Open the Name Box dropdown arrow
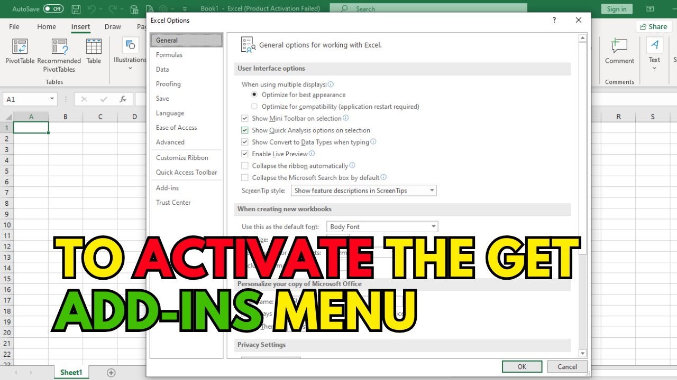677x380 pixels. point(52,99)
